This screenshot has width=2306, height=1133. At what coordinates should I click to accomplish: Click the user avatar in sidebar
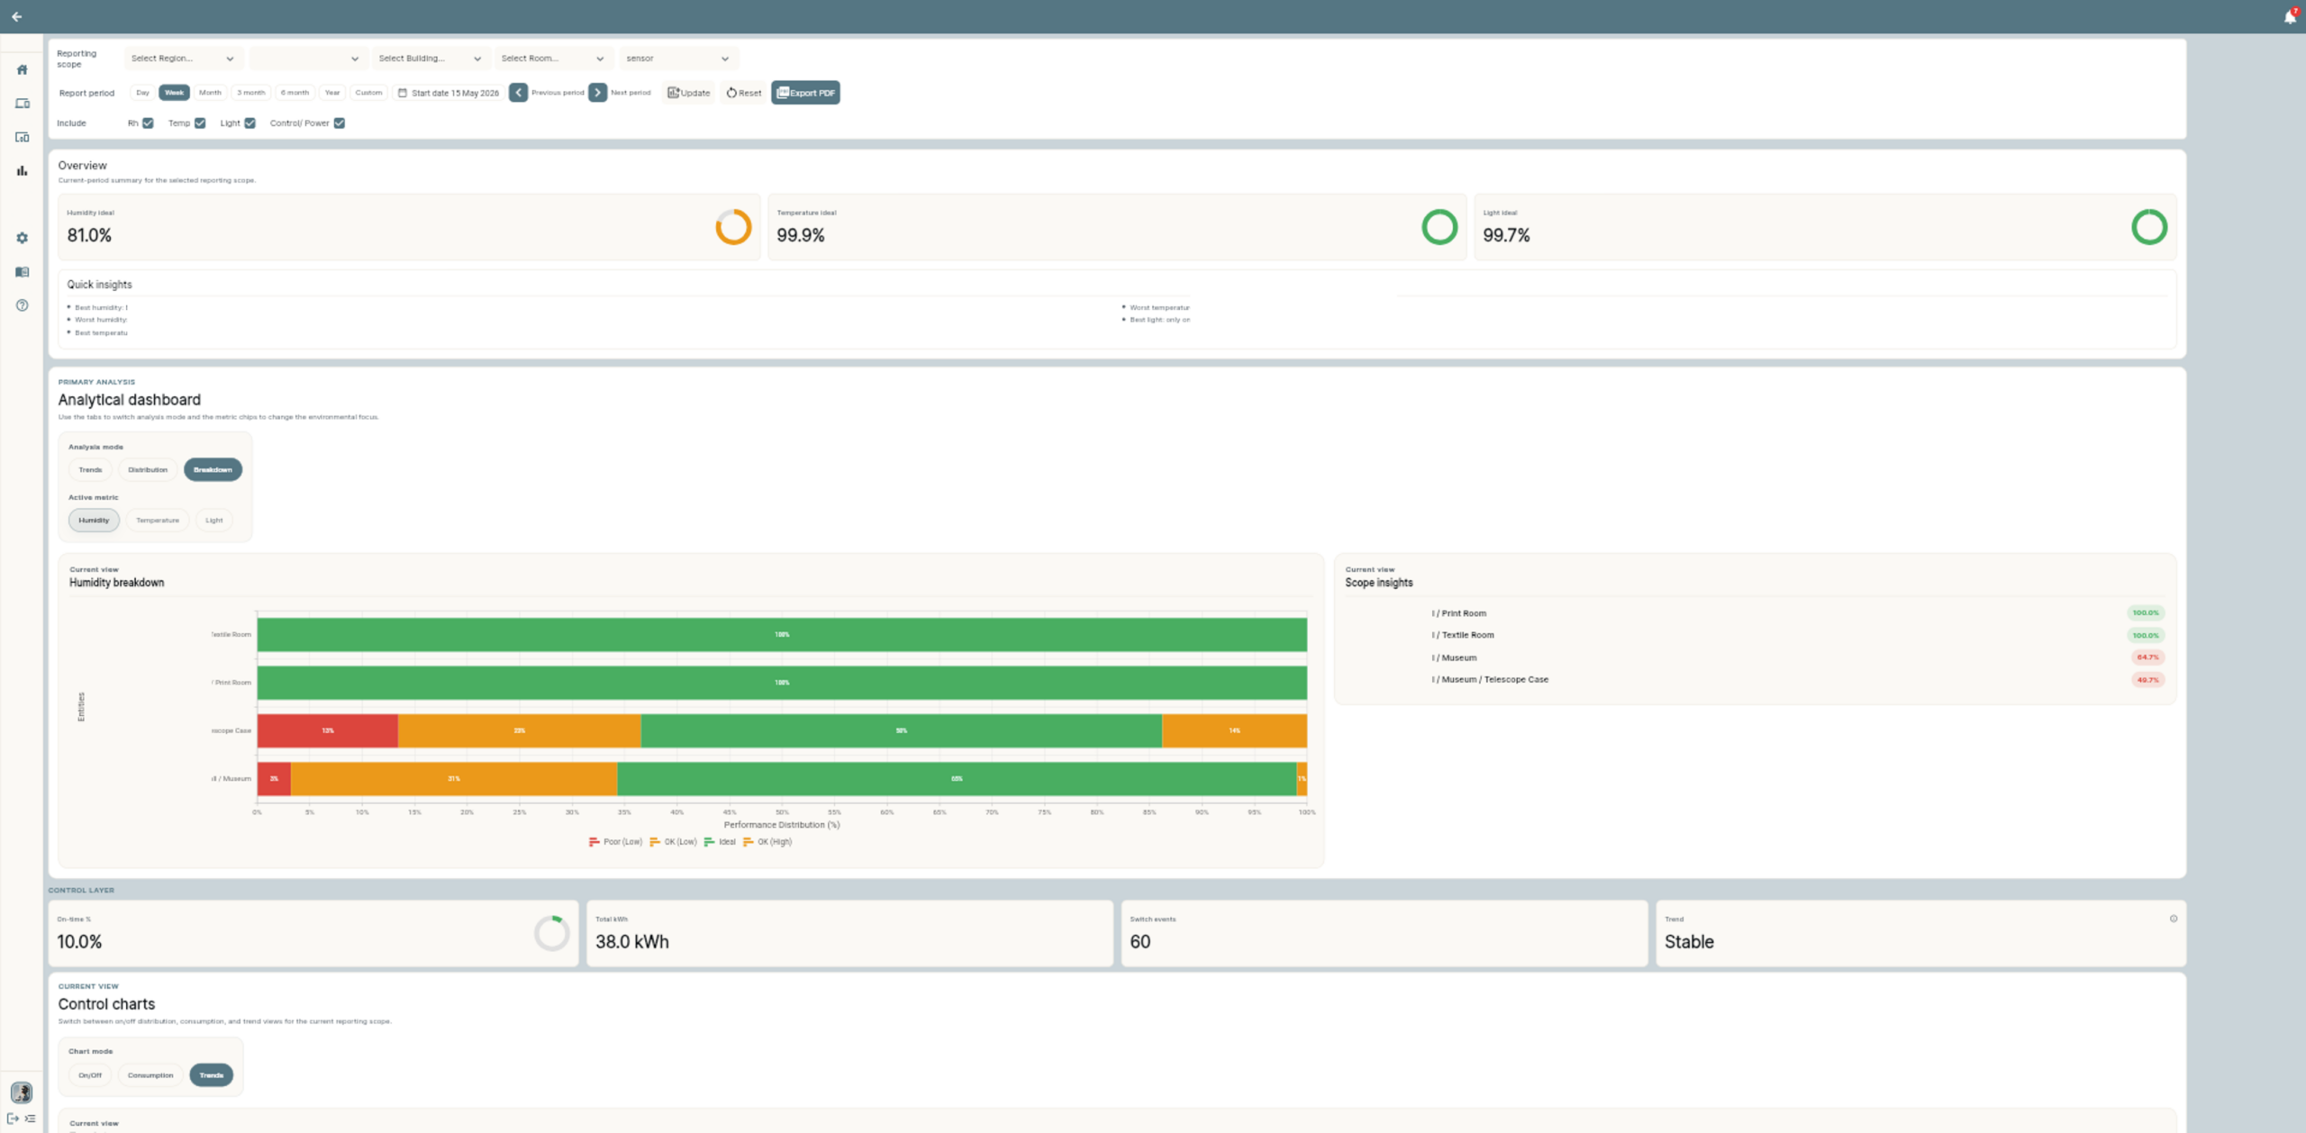(22, 1092)
